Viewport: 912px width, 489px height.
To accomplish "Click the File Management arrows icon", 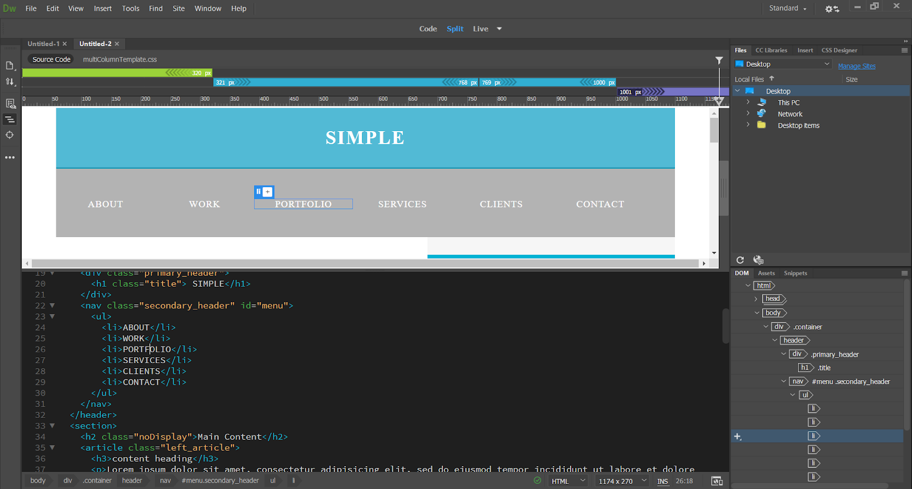I will 10,82.
